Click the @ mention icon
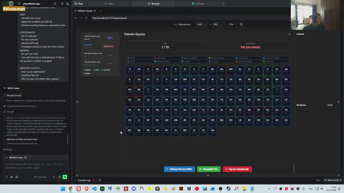This screenshot has width=344, height=193. (x=7, y=177)
